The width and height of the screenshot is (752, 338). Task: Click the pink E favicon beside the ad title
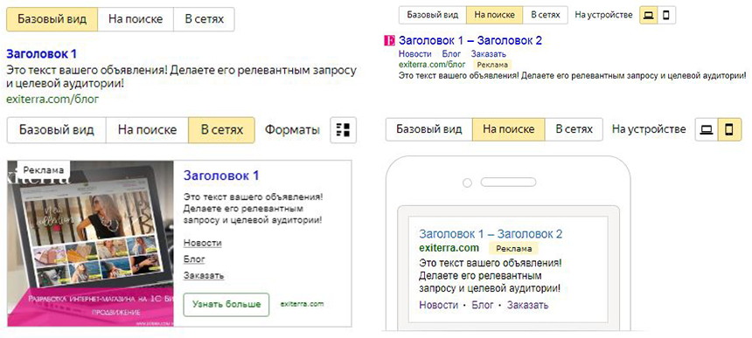tap(389, 41)
